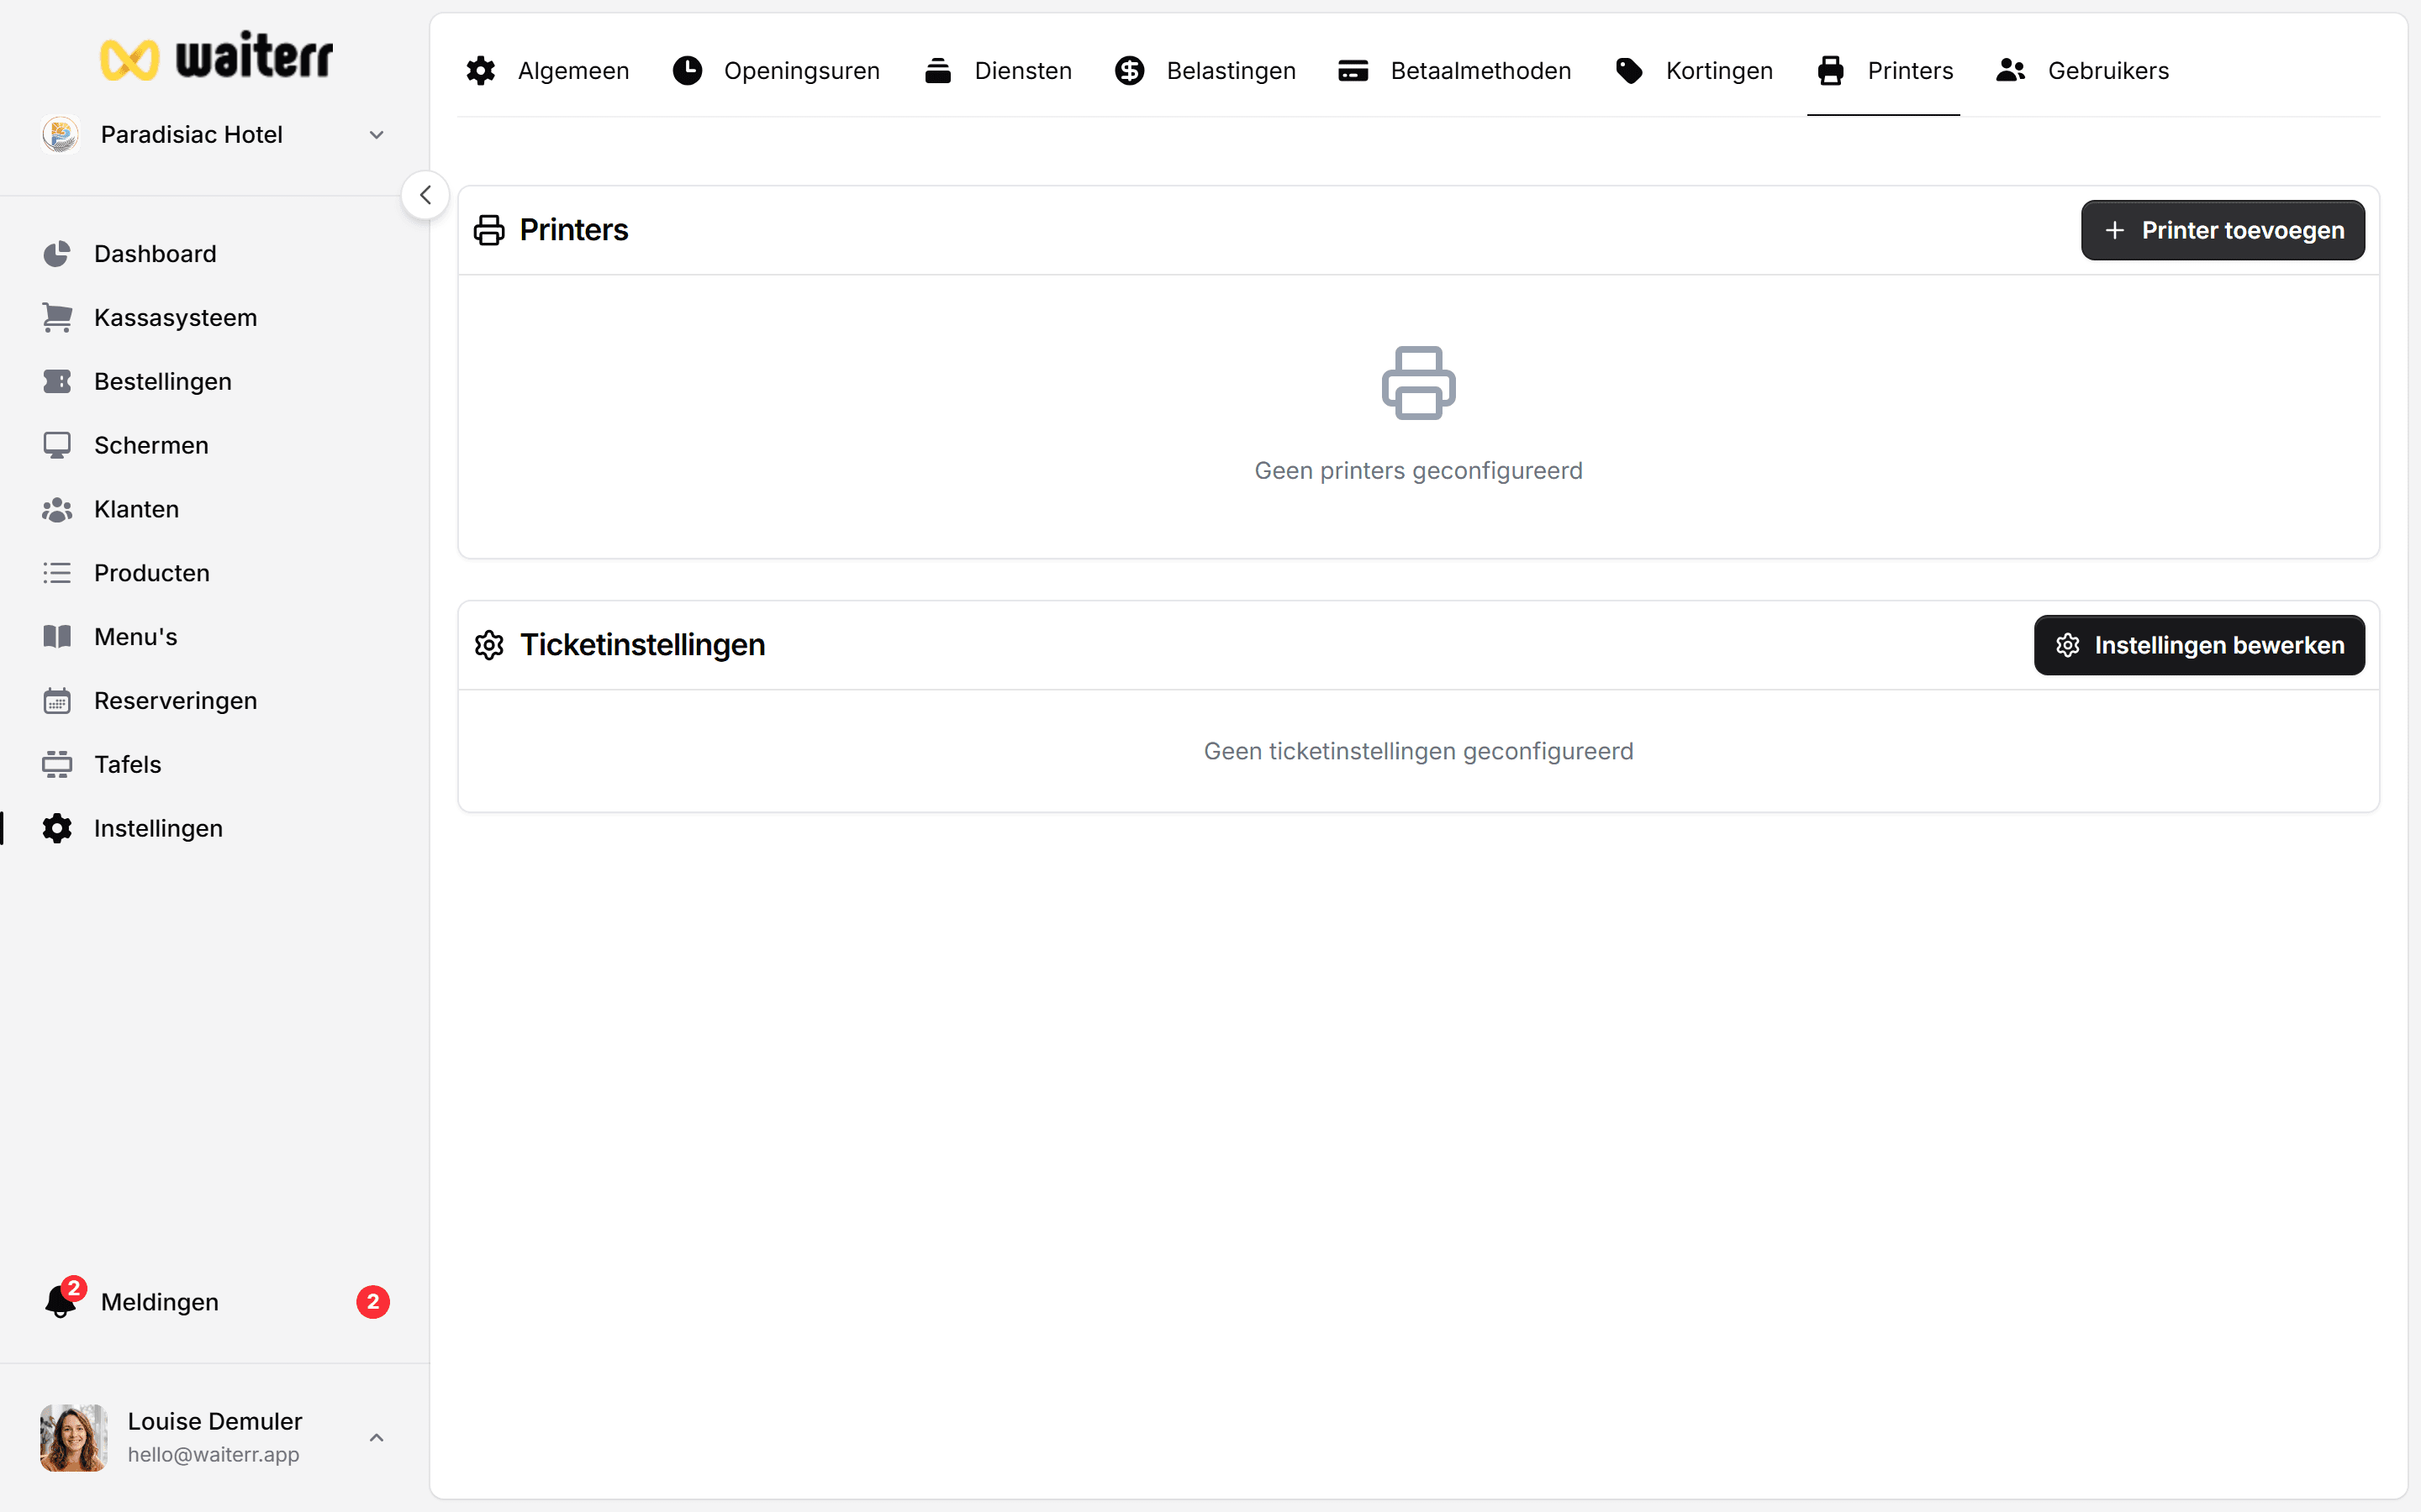
Task: Select the Printers tab
Action: pyautogui.click(x=1884, y=71)
